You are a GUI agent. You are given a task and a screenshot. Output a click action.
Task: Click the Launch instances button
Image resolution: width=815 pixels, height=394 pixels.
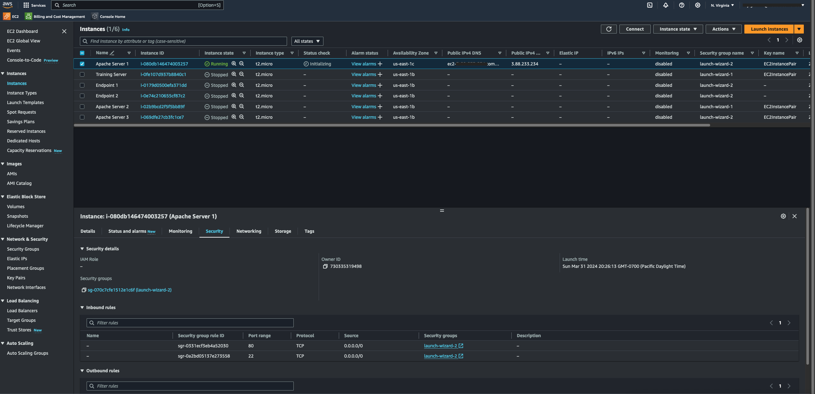click(x=769, y=29)
